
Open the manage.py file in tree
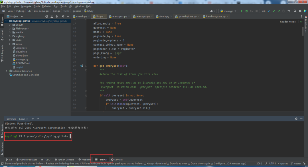pos(22,60)
